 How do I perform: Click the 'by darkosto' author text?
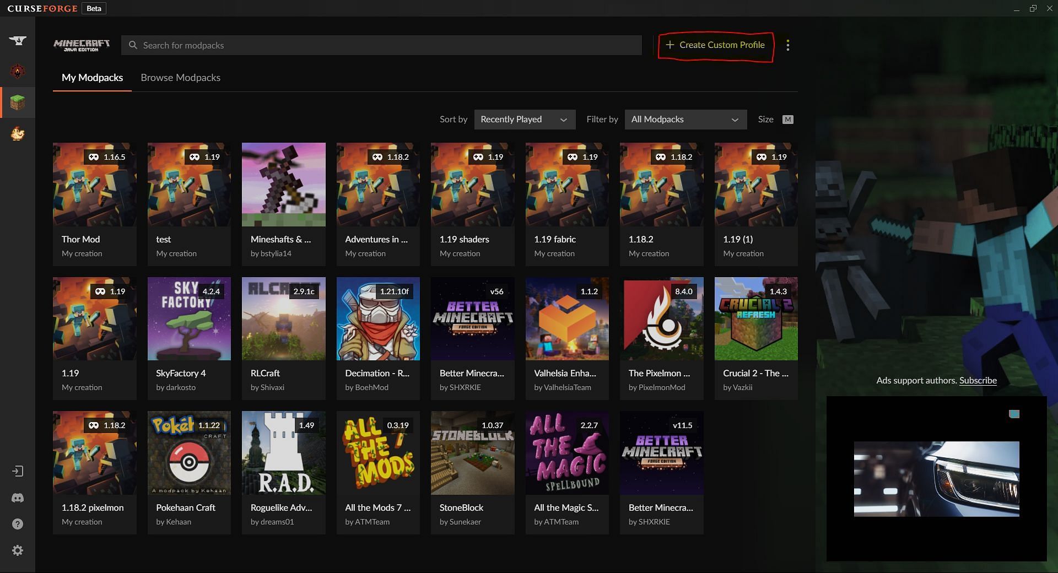pos(176,387)
